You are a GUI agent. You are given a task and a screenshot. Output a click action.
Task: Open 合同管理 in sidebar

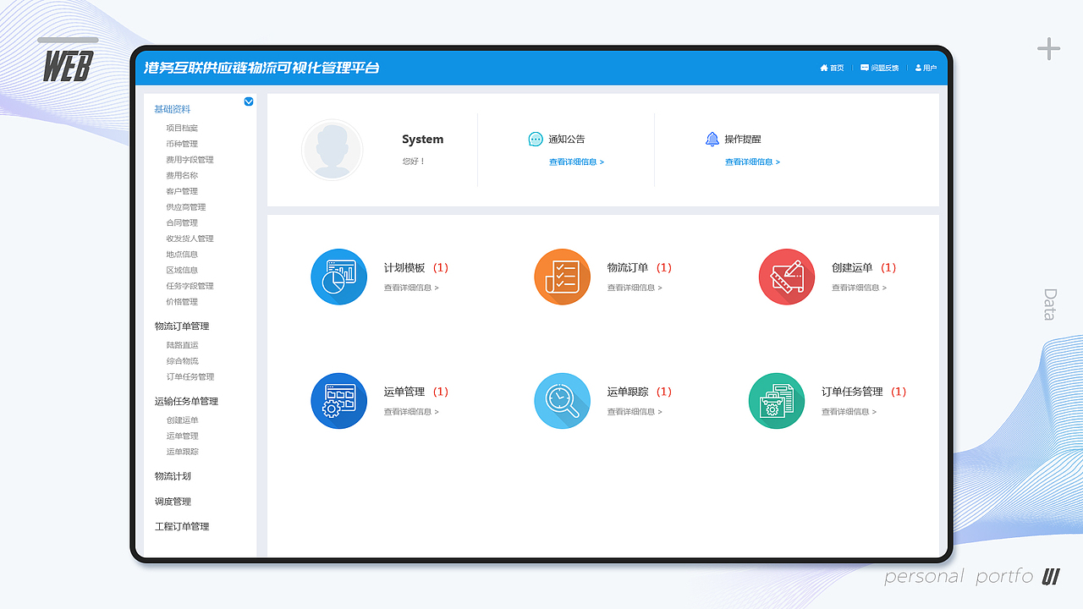pyautogui.click(x=182, y=223)
